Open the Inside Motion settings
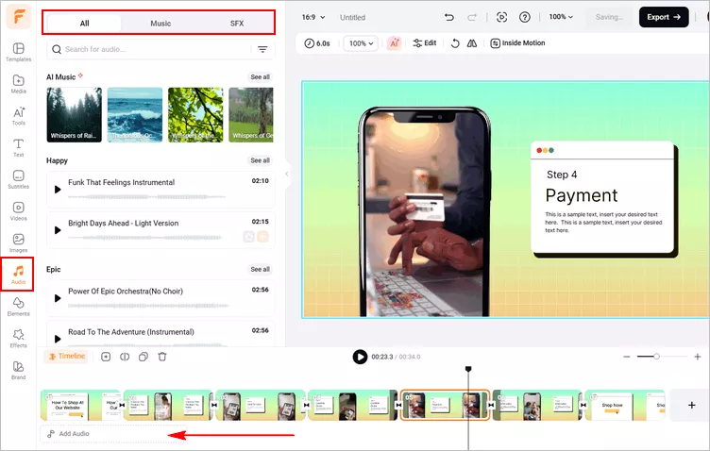This screenshot has width=710, height=451. click(517, 43)
